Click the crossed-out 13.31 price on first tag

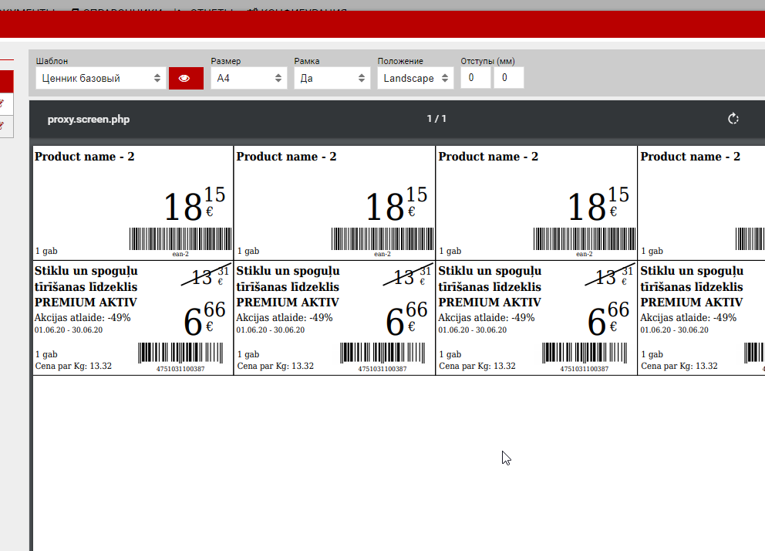(x=207, y=275)
